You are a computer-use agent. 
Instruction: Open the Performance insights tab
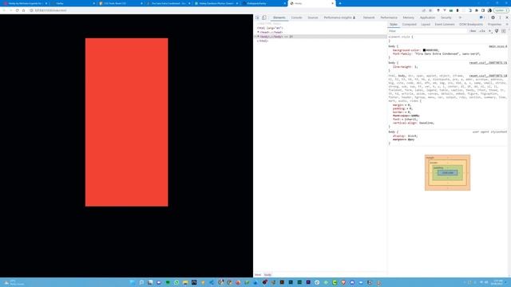(339, 18)
